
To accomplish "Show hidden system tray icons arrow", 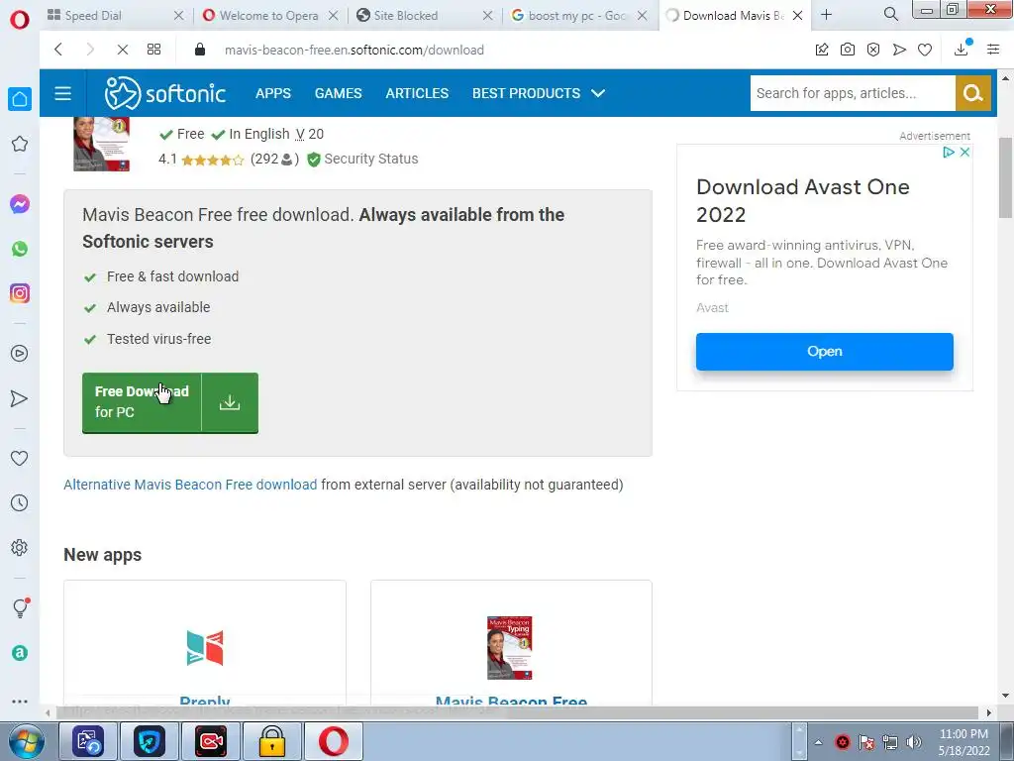I will pyautogui.click(x=818, y=742).
